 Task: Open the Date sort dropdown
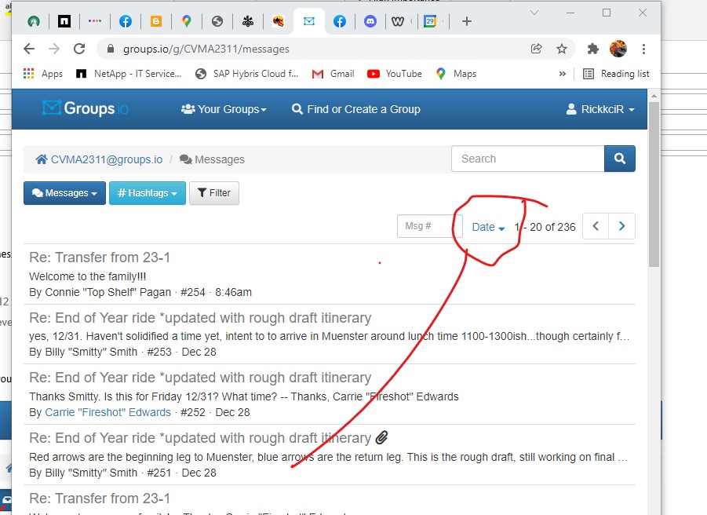pyautogui.click(x=488, y=227)
